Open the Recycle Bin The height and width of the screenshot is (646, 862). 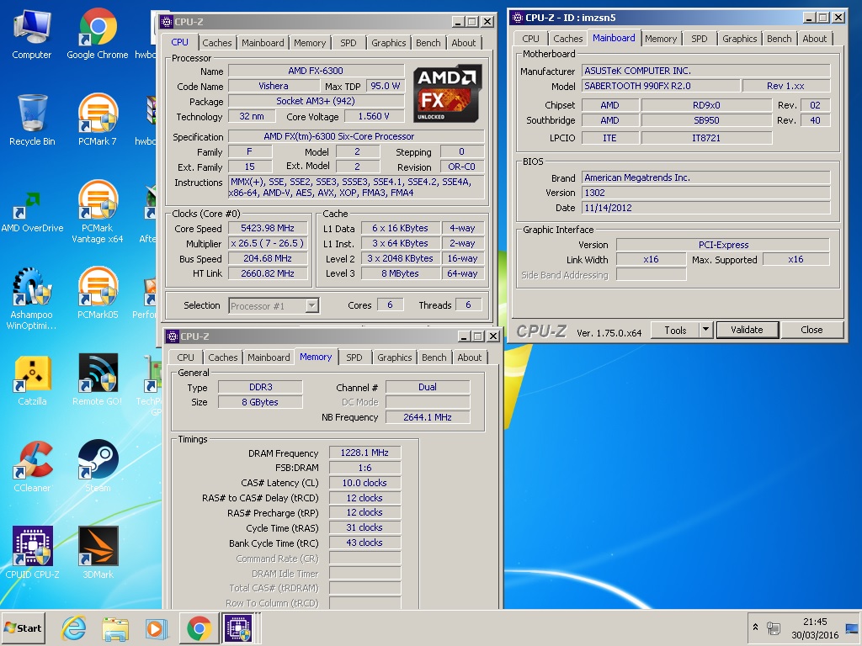point(32,119)
